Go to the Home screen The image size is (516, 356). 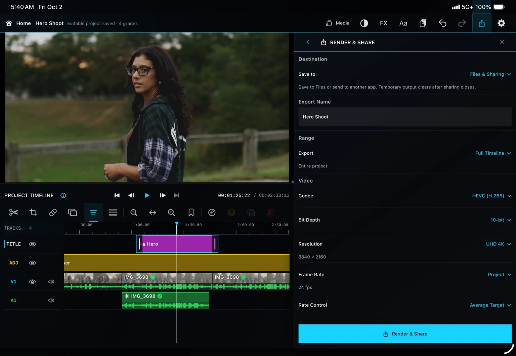point(18,23)
